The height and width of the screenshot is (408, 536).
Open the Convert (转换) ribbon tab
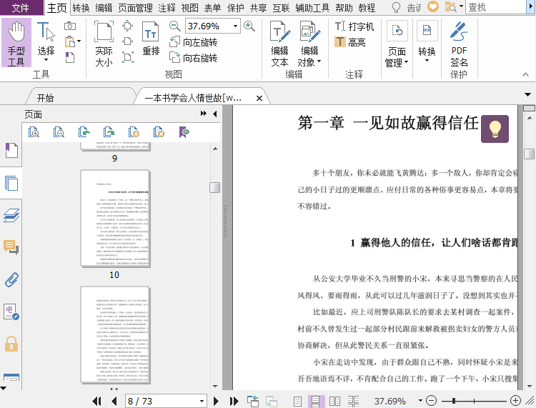tap(81, 8)
